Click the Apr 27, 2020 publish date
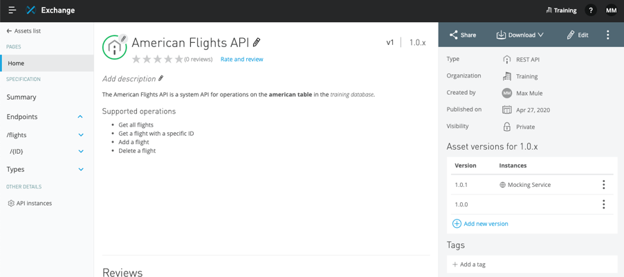This screenshot has width=624, height=277. pos(533,110)
